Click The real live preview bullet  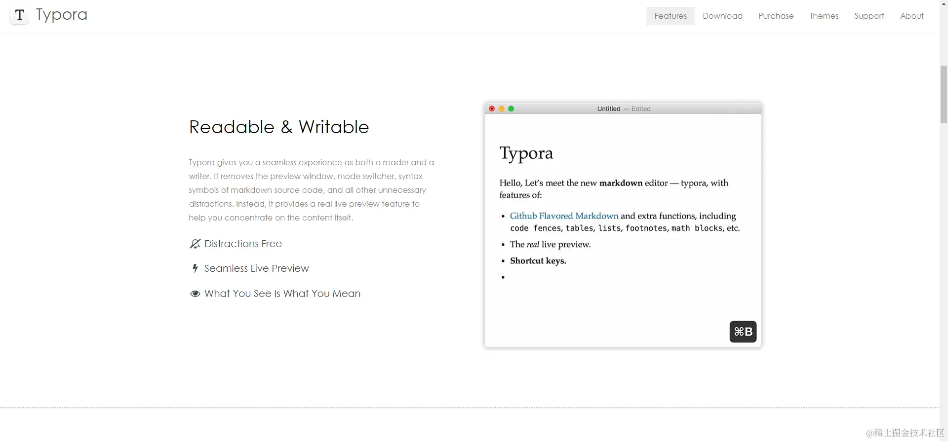click(550, 244)
